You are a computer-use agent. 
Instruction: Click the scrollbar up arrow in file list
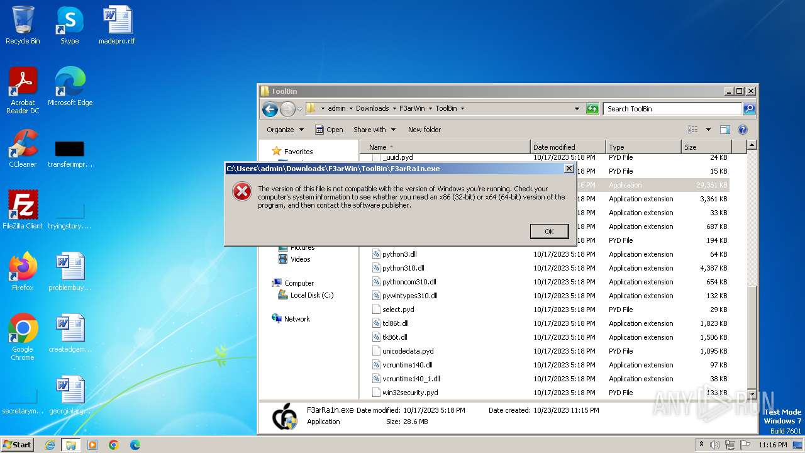coord(752,145)
